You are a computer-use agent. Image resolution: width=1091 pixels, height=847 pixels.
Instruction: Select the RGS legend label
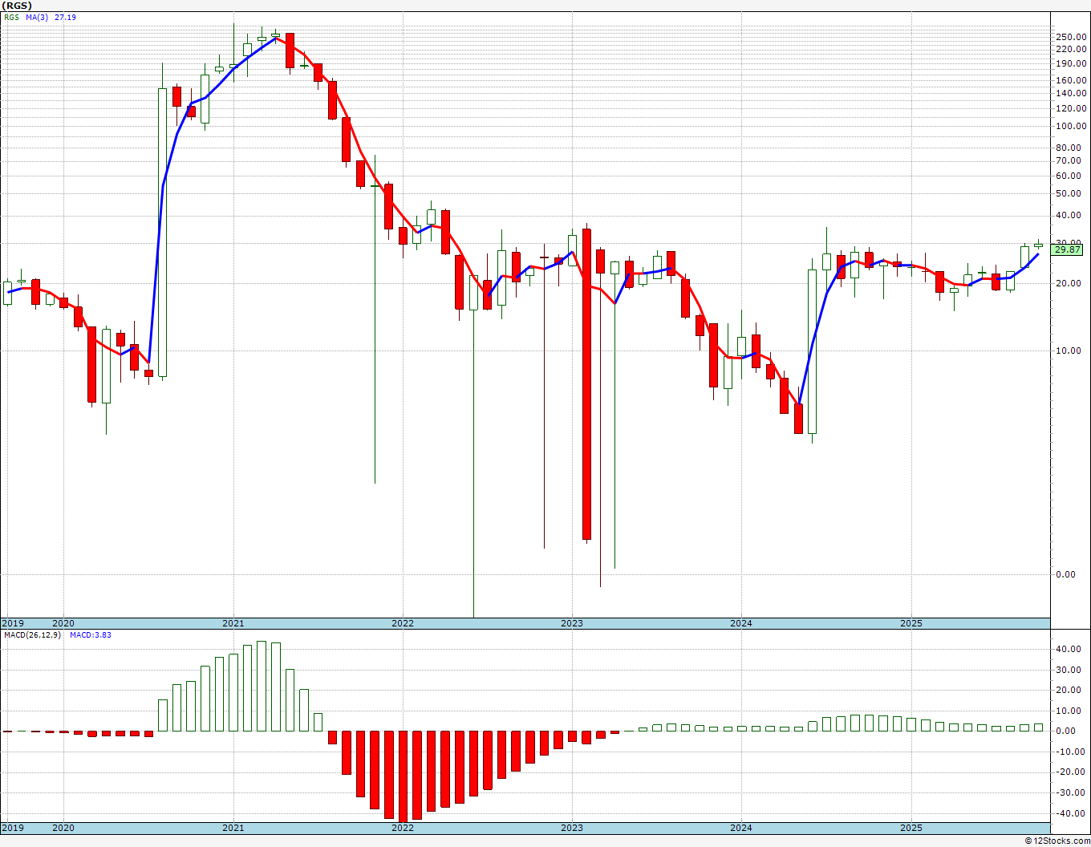[x=12, y=17]
